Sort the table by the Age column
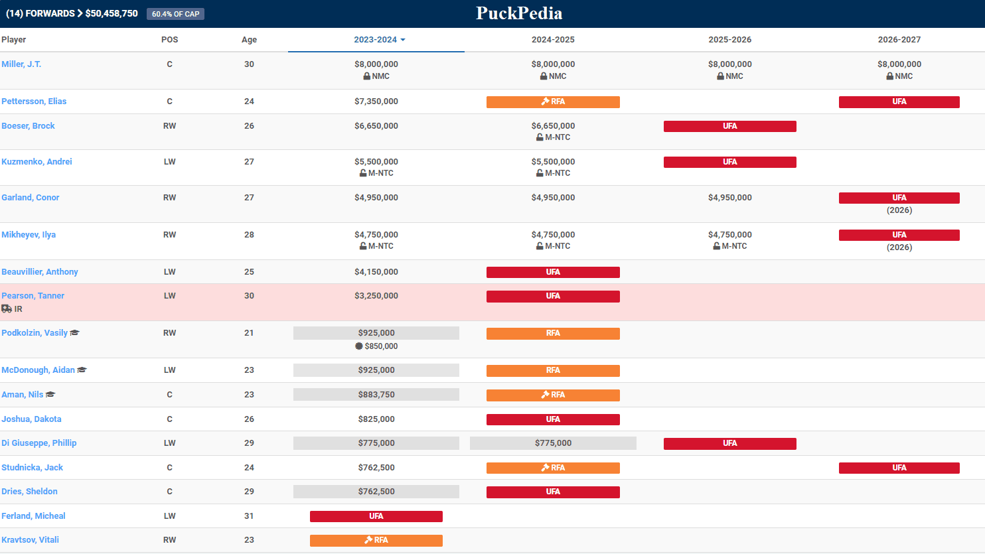 [x=249, y=40]
